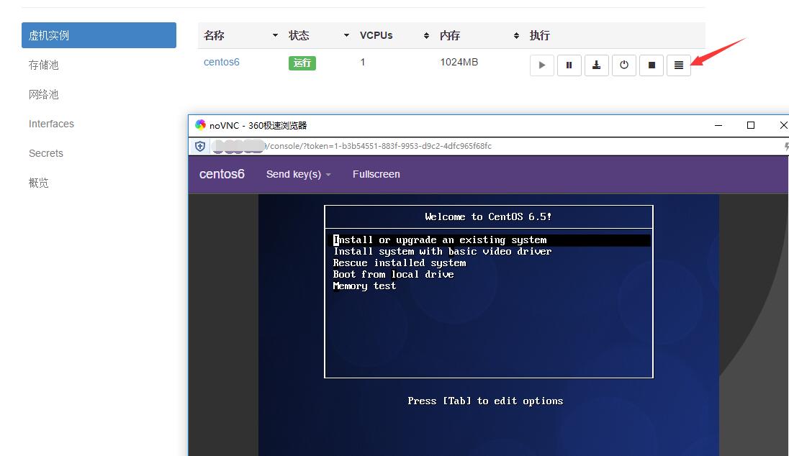The width and height of the screenshot is (789, 456).
Task: Go to Interfaces in the sidebar
Action: 51,124
